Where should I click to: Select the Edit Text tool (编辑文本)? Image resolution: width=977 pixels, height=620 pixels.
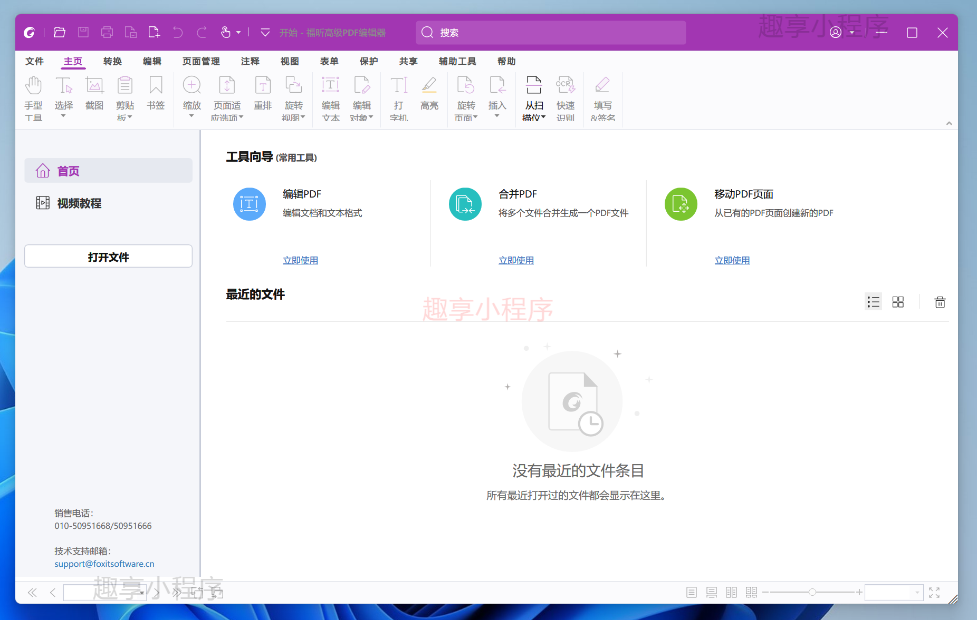pyautogui.click(x=331, y=99)
